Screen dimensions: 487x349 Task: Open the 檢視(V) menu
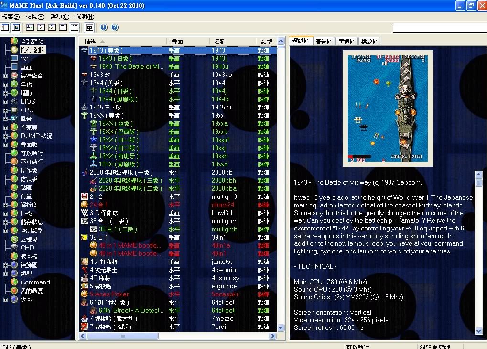pos(35,16)
